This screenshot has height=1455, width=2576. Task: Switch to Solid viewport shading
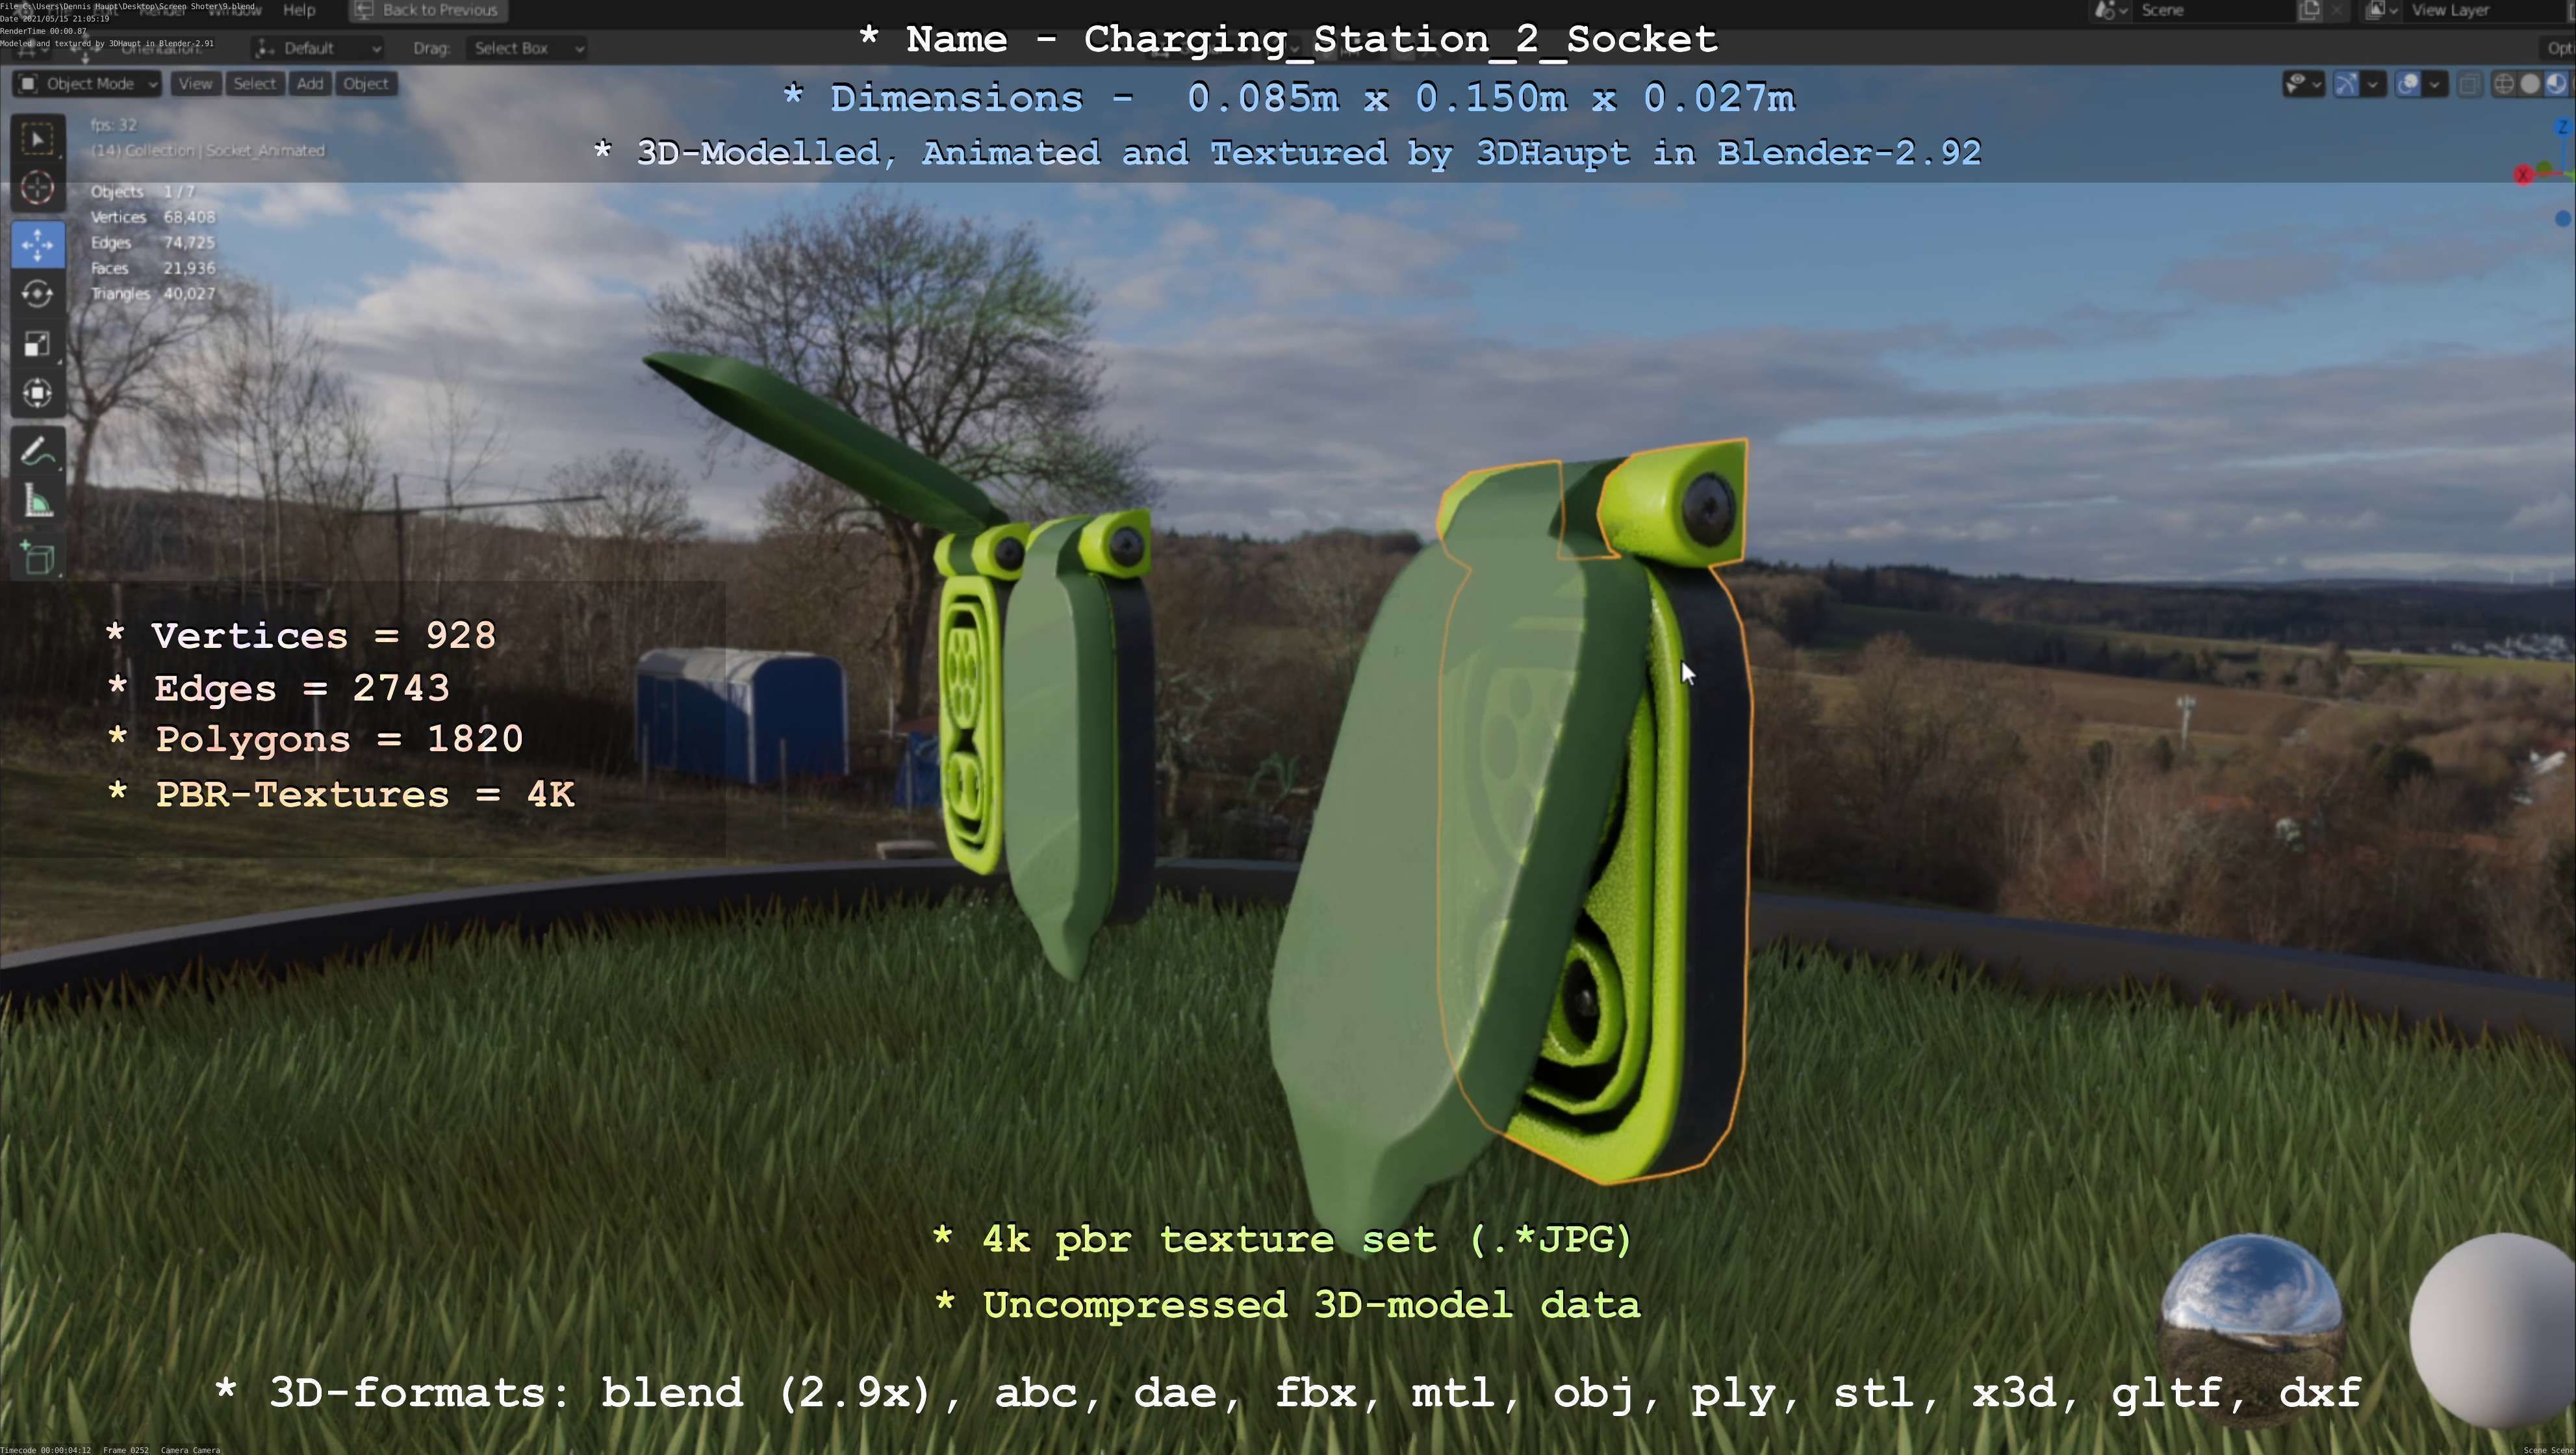2530,84
